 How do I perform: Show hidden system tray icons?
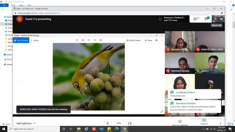(203, 129)
